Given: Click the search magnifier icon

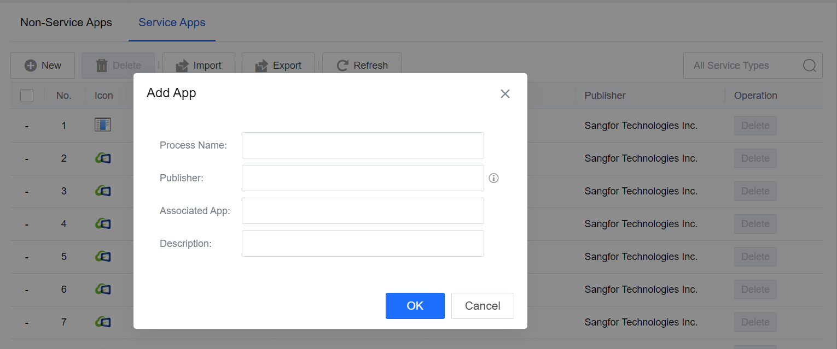Looking at the screenshot, I should pos(810,66).
